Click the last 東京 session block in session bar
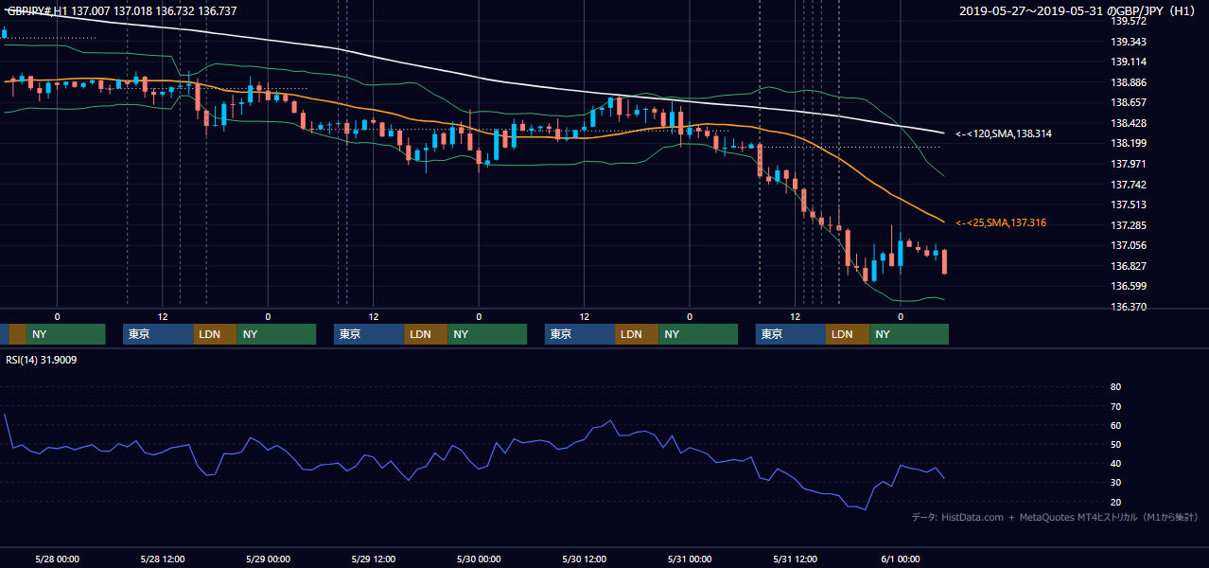The height and width of the screenshot is (568, 1209). (791, 334)
